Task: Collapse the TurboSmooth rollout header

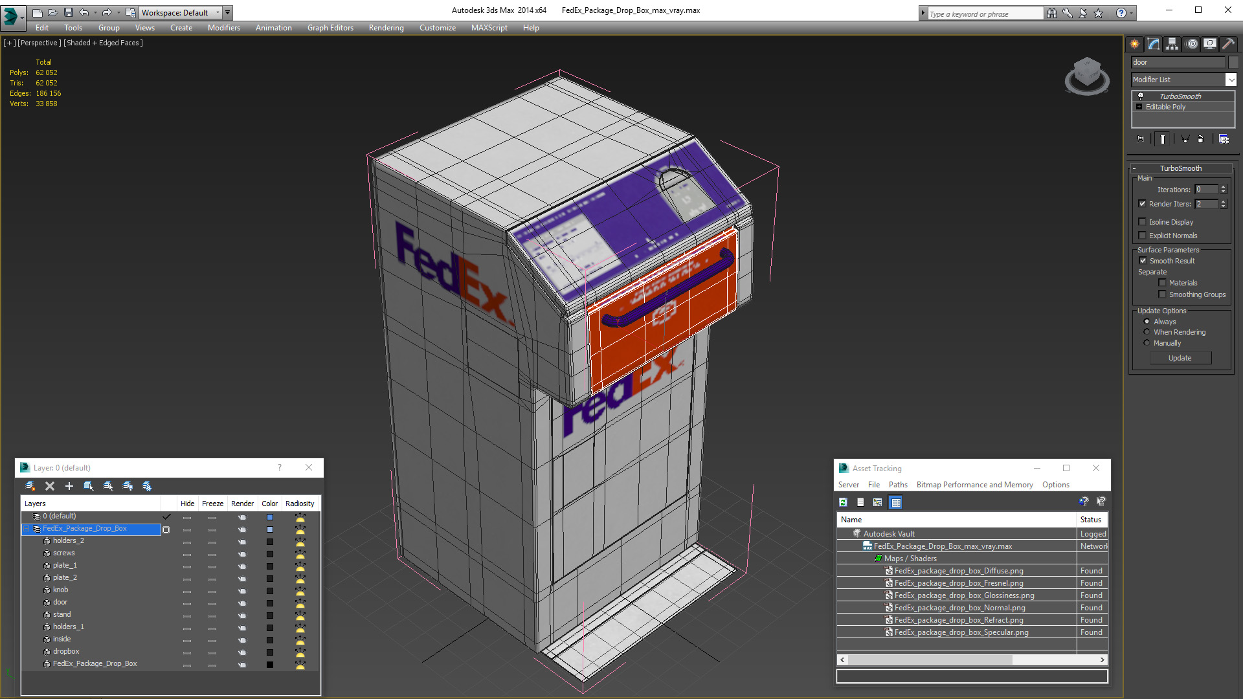Action: (1180, 168)
